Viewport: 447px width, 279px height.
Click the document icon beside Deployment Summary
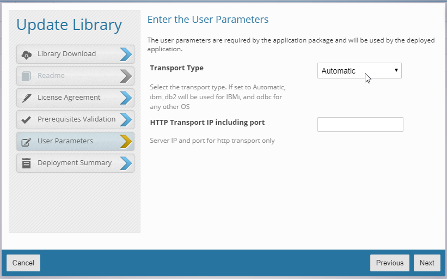coord(26,163)
